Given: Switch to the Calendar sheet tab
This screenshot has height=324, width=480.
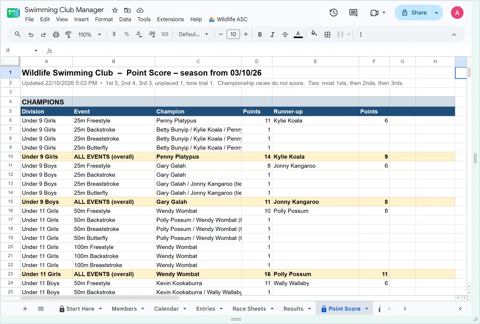Looking at the screenshot, I should tap(166, 309).
